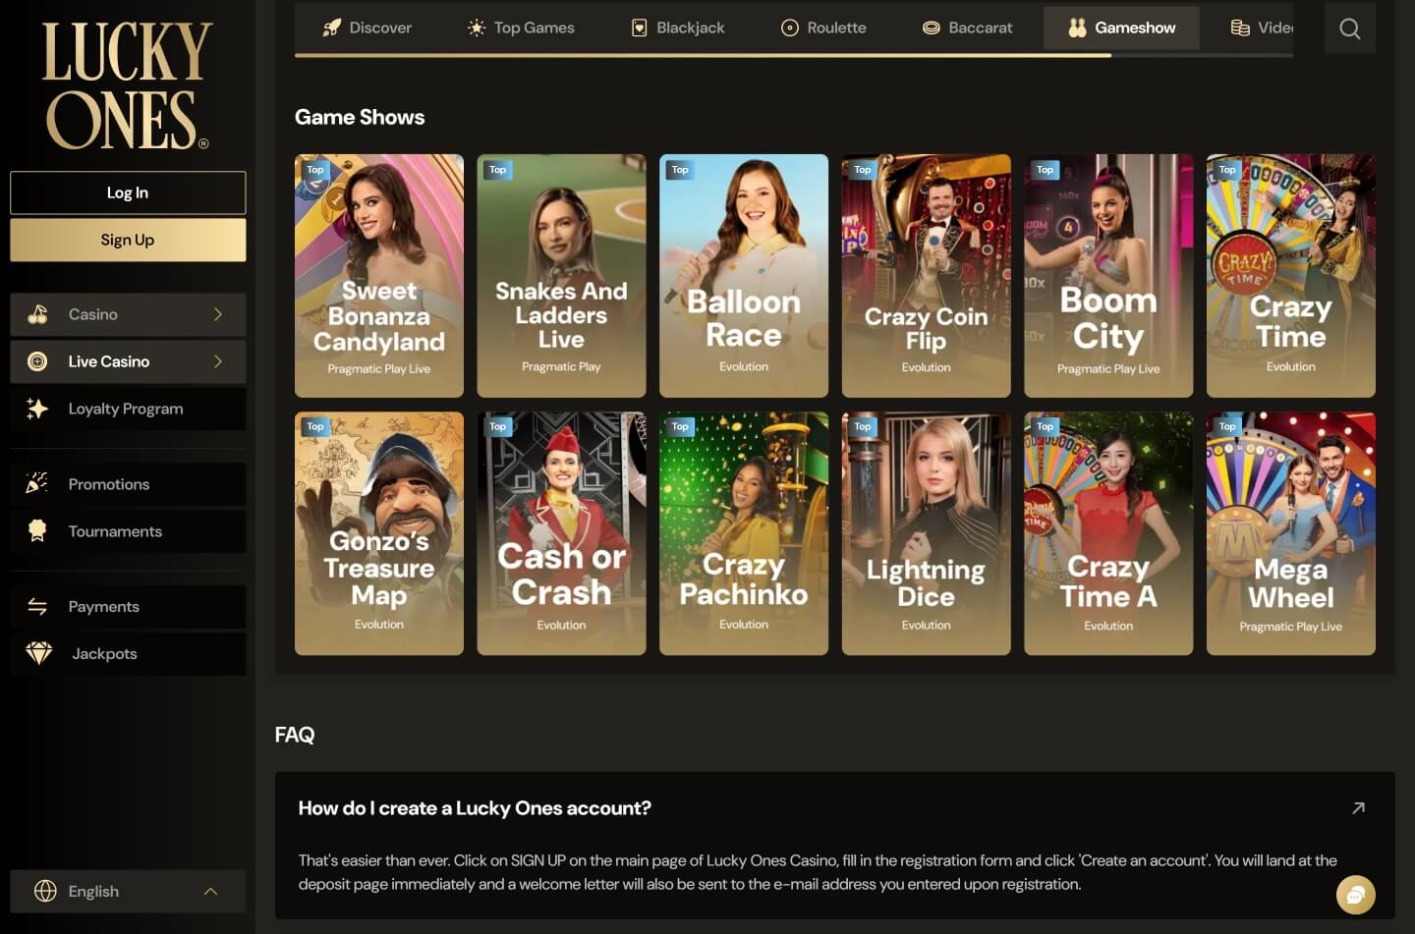Open live chat via the bubble icon
1415x934 pixels.
1355,894
